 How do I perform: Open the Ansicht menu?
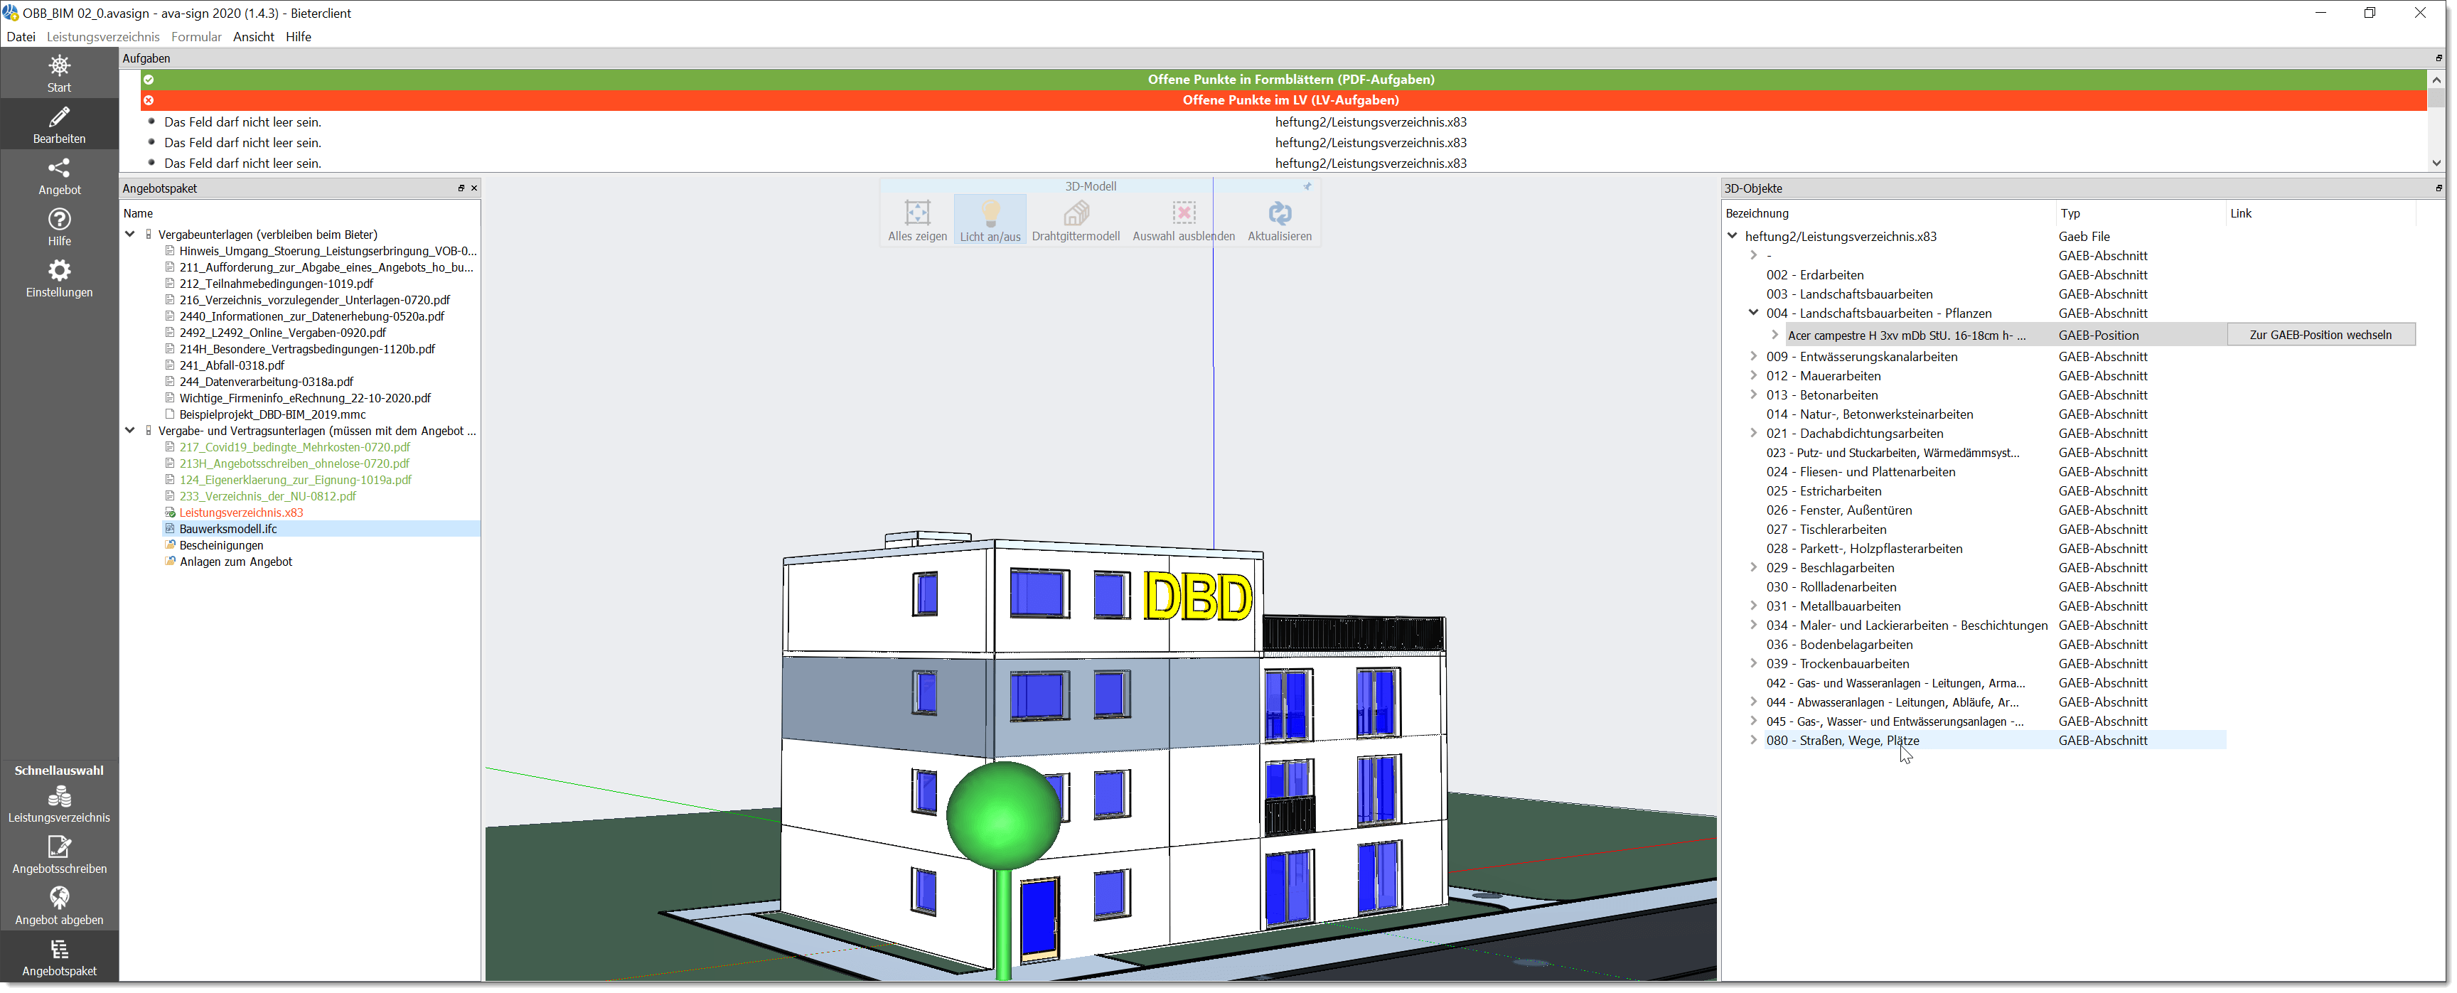tap(253, 36)
